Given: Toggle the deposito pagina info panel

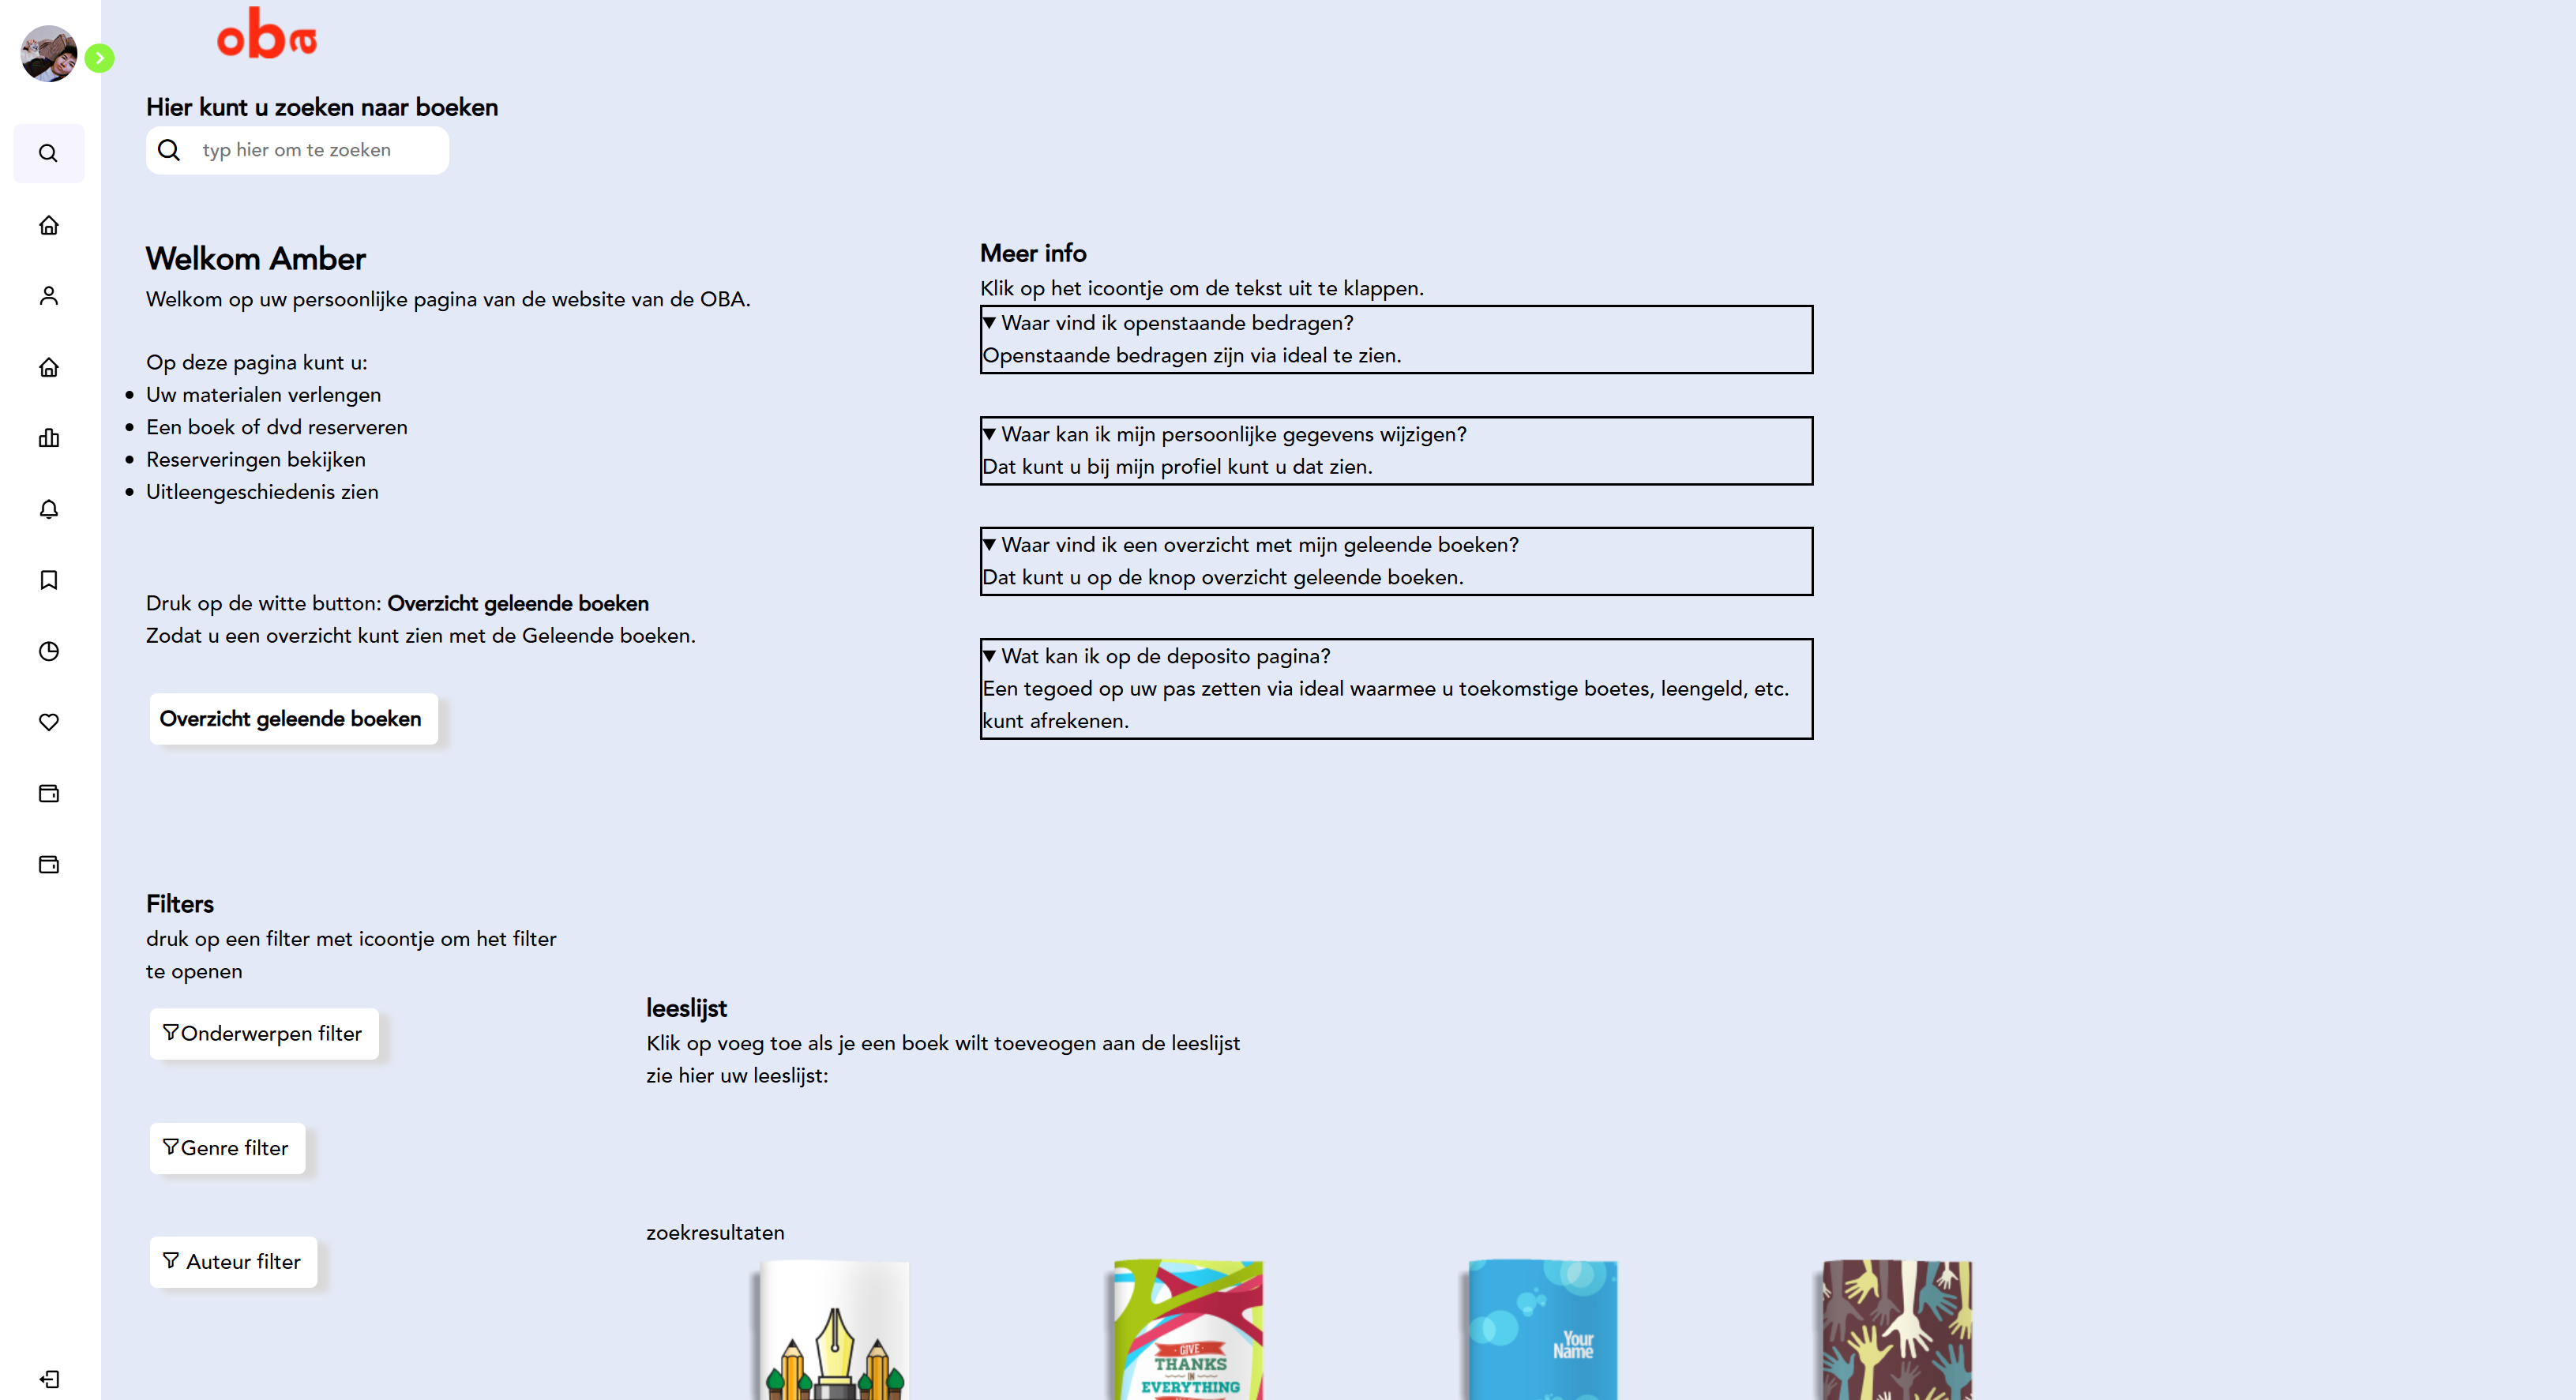Looking at the screenshot, I should click(988, 657).
